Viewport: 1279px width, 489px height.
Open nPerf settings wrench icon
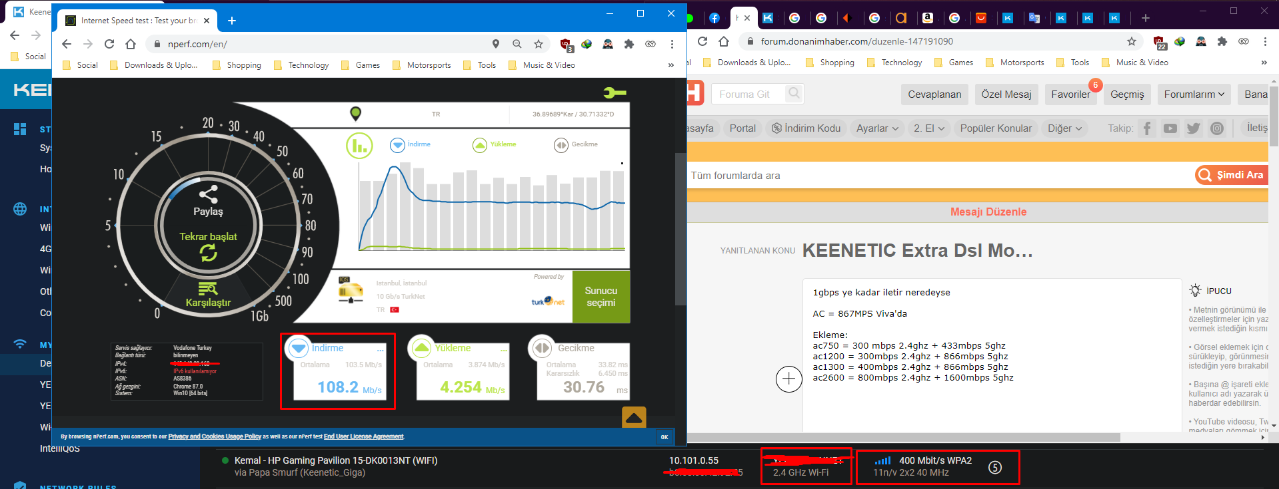coord(614,92)
